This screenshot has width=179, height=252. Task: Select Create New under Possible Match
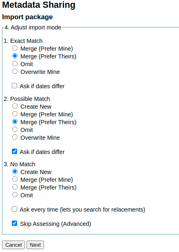coord(15,106)
